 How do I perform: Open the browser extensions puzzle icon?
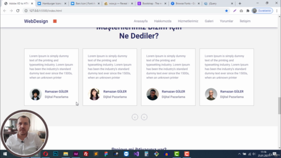click(x=248, y=11)
